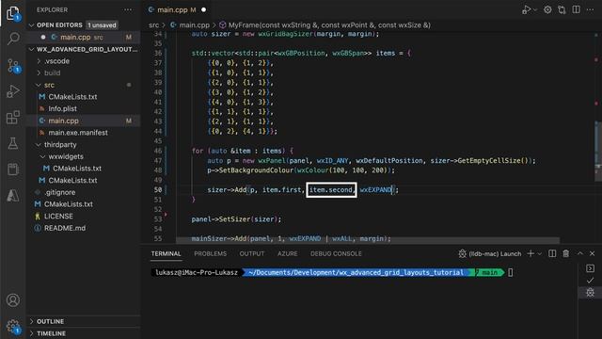Open the Source Control view

pyautogui.click(x=13, y=66)
